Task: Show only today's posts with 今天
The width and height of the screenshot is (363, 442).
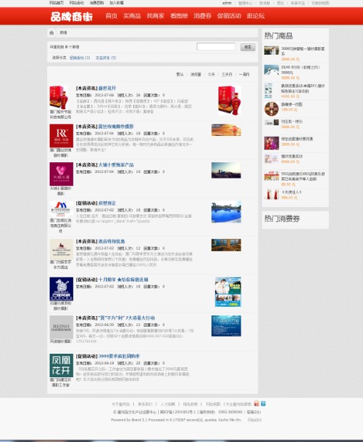Action: [211, 75]
